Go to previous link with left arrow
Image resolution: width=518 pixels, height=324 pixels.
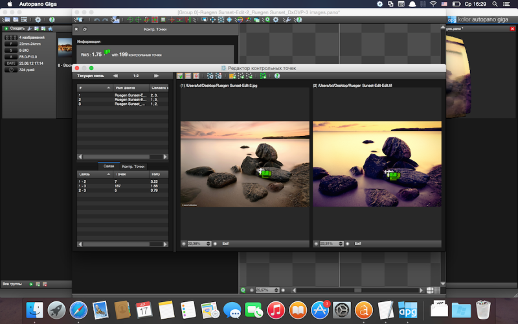115,76
